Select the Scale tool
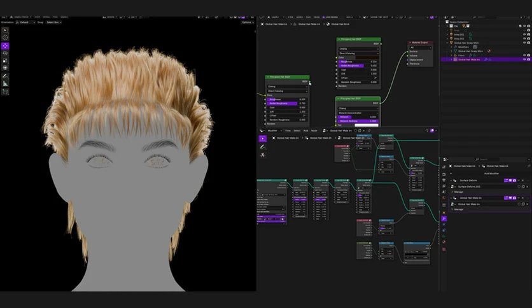532x308 pixels. 5,60
